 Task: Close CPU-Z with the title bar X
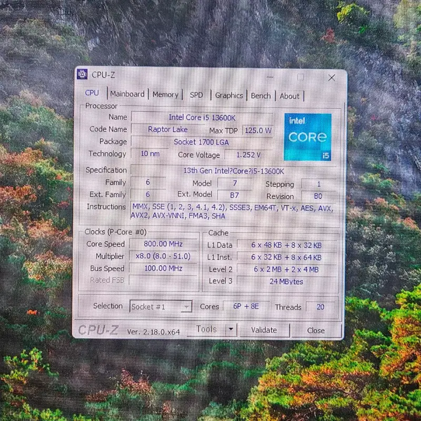click(332, 78)
